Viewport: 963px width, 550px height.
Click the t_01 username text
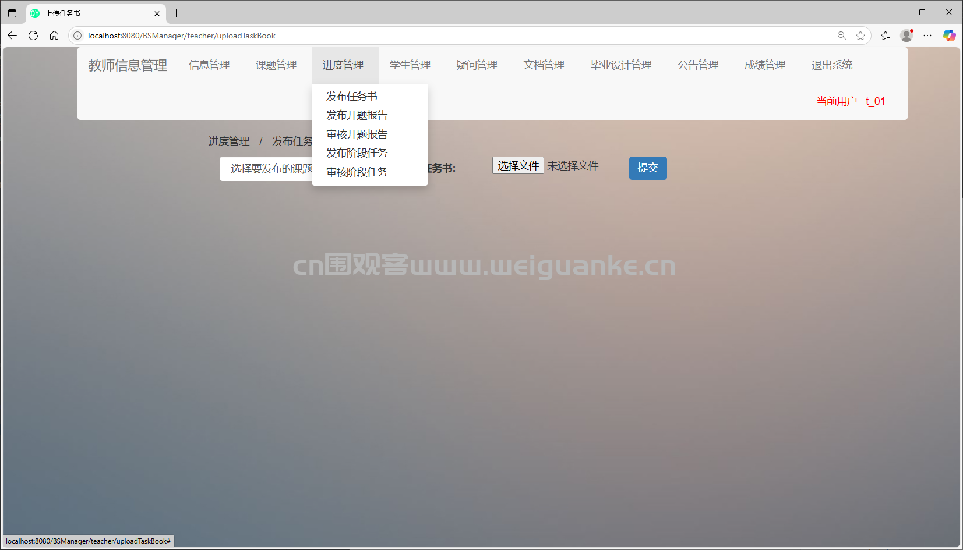pyautogui.click(x=875, y=101)
